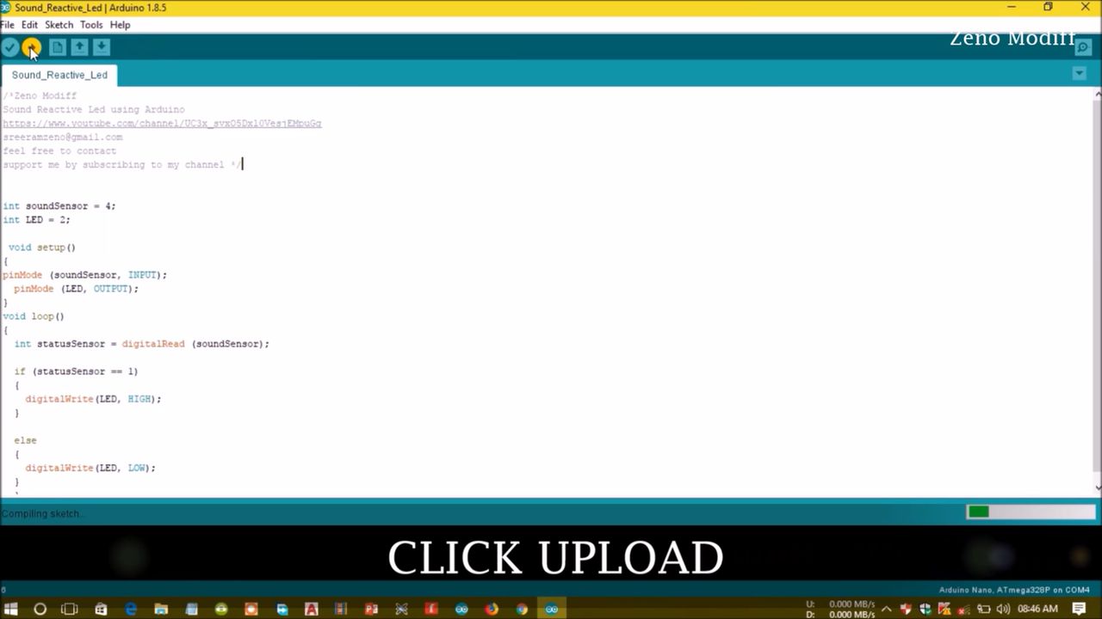Open the Tools menu

(x=91, y=25)
